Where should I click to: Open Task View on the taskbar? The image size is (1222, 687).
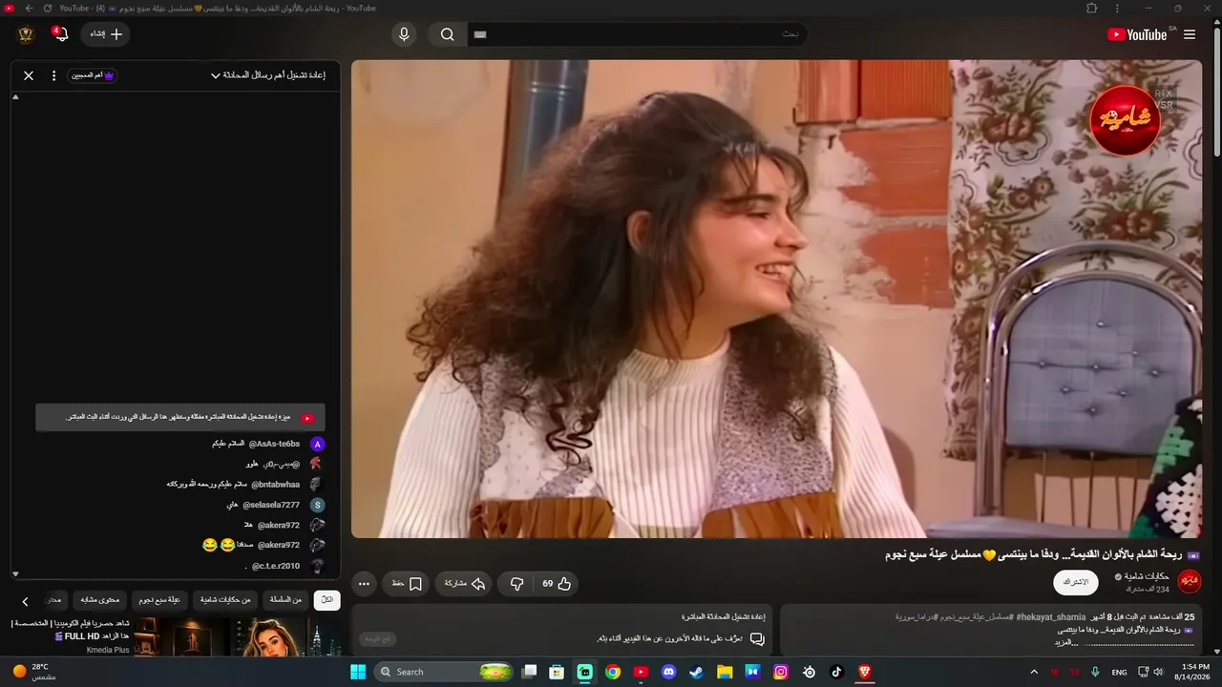(529, 672)
